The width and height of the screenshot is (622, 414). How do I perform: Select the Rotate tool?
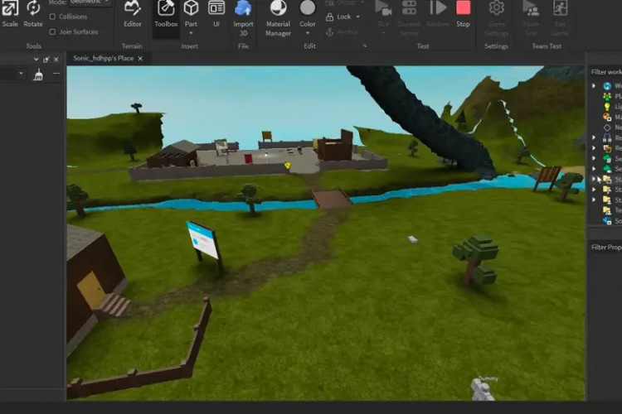(x=33, y=14)
